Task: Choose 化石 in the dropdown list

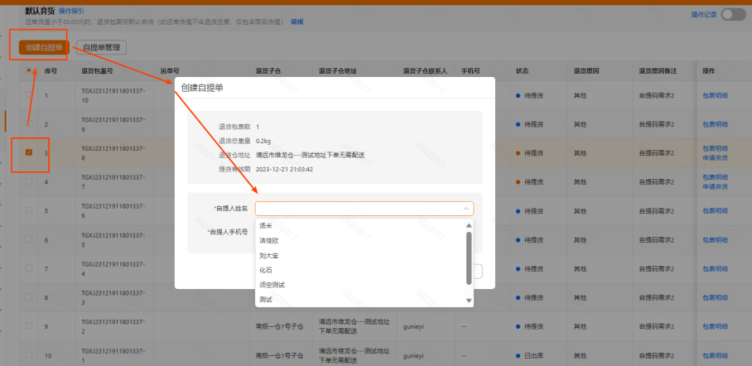Action: pos(265,270)
